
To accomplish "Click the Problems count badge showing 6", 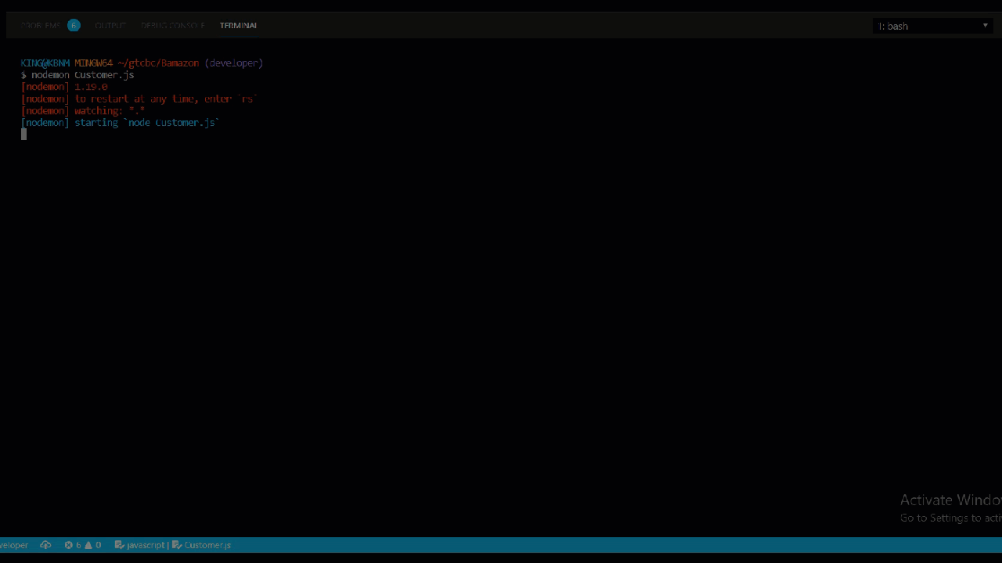I will (74, 25).
